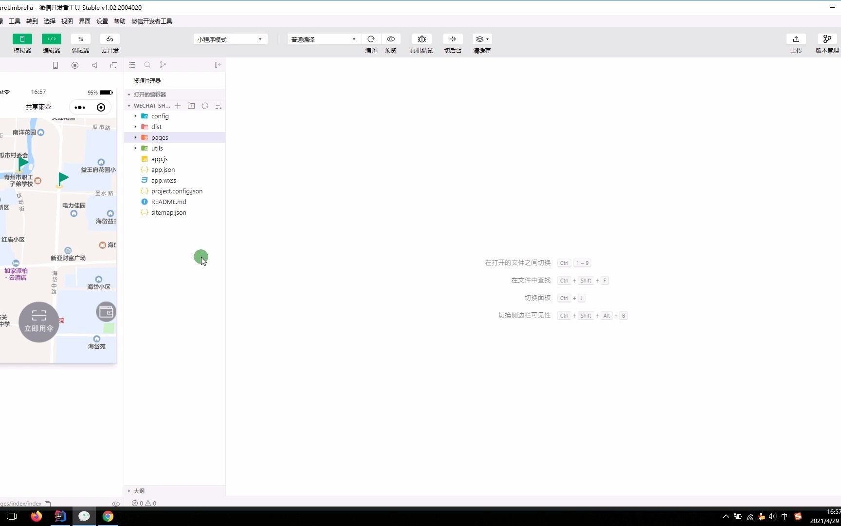Click the upload icon

click(x=796, y=39)
